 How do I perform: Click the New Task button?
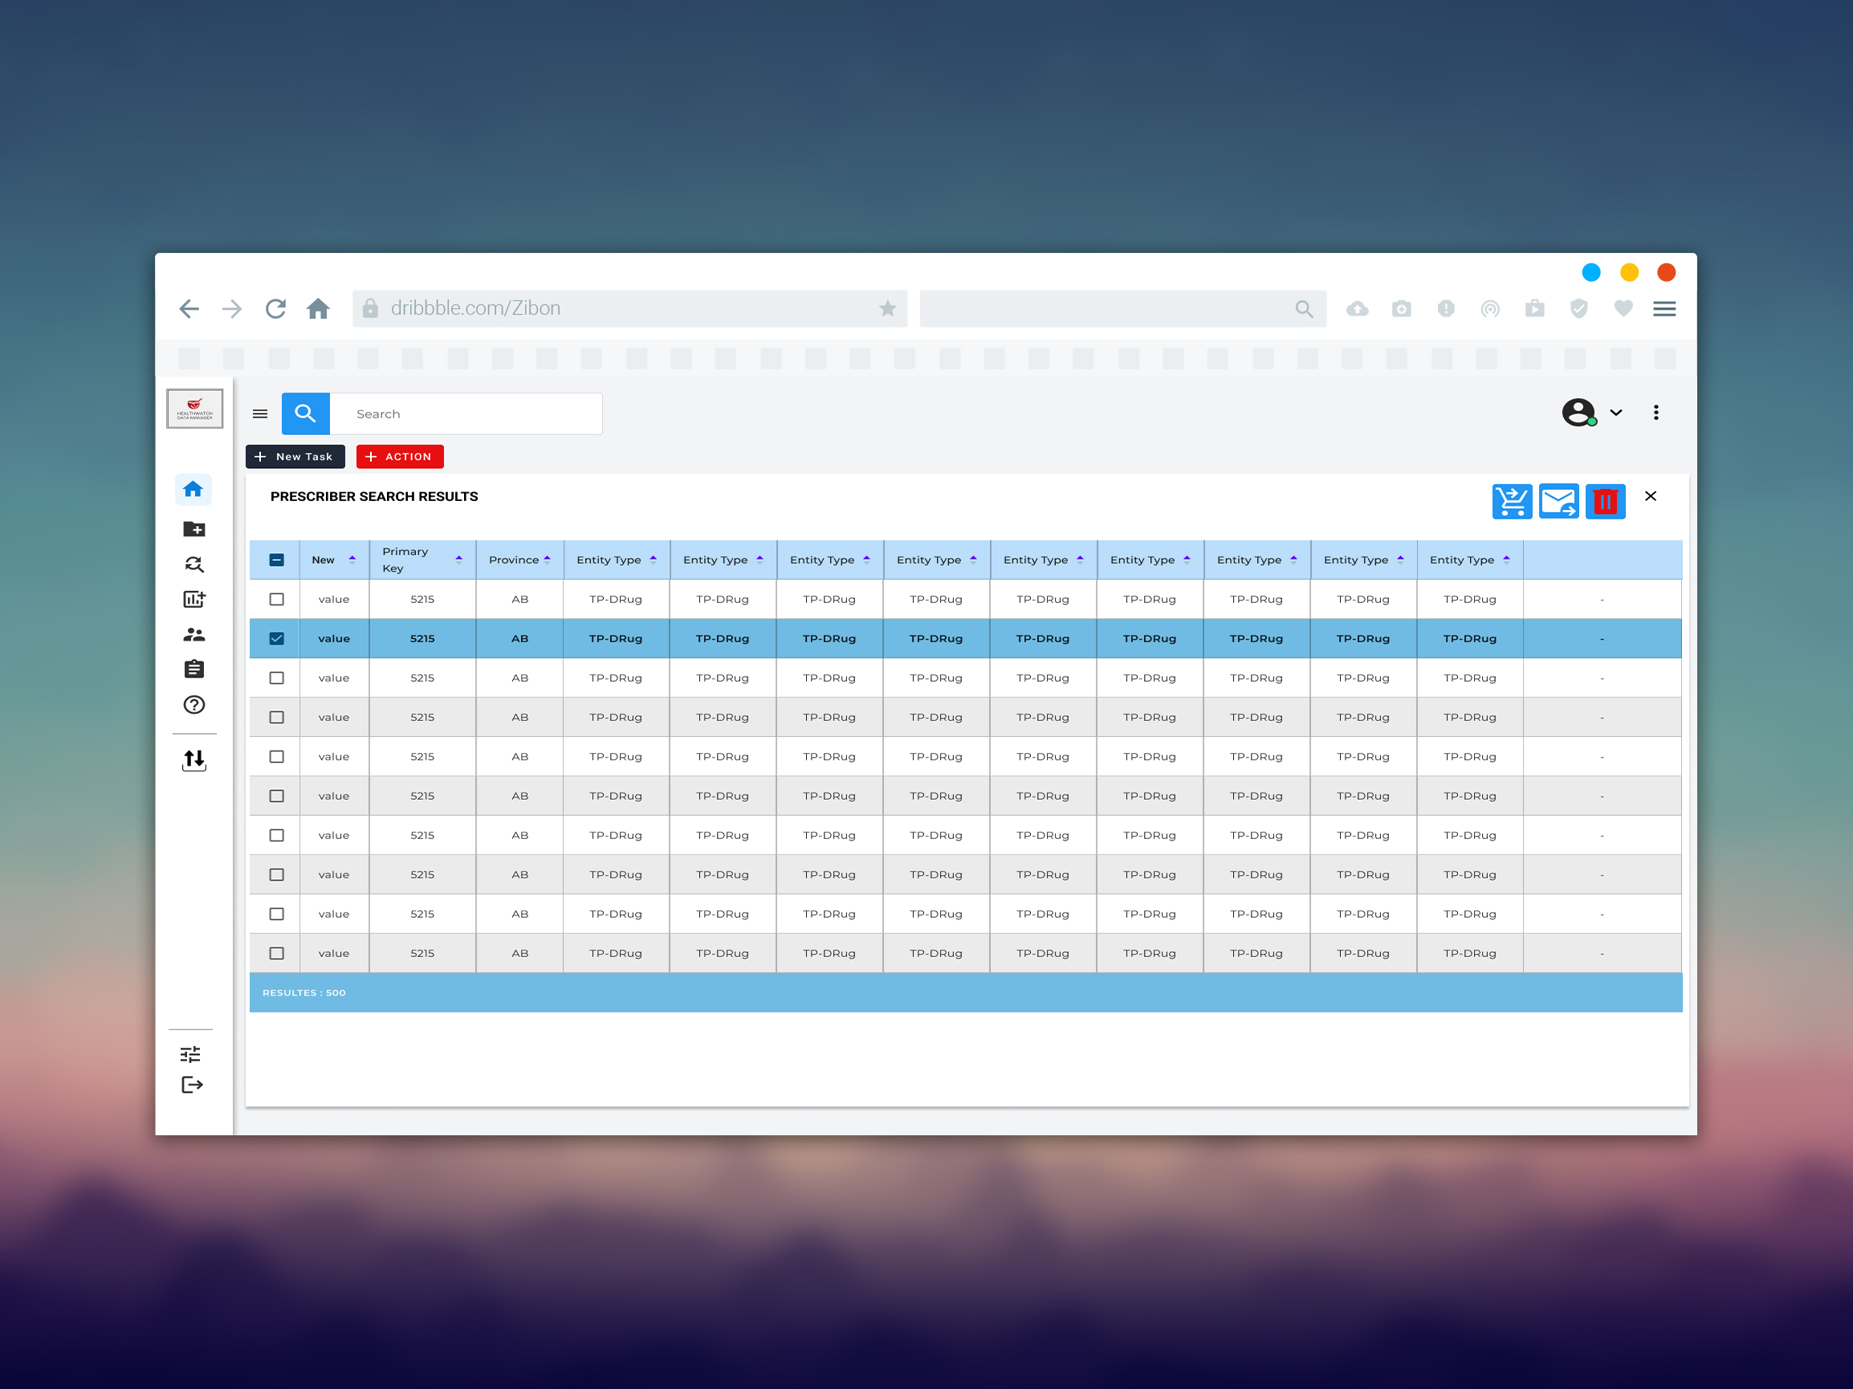(x=295, y=457)
